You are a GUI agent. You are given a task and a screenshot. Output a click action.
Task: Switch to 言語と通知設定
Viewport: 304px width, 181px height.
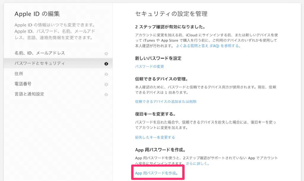click(x=29, y=94)
